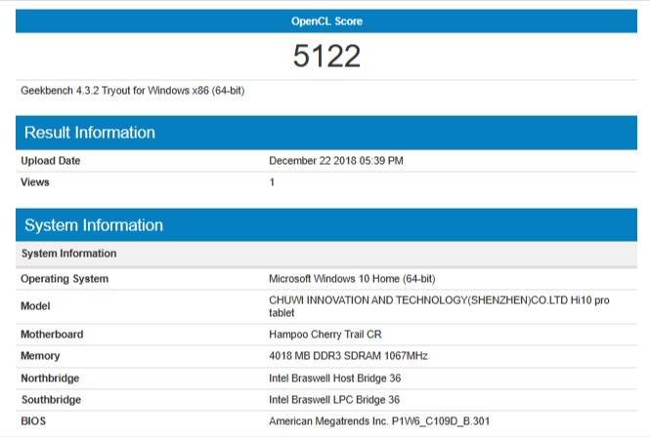This screenshot has height=437, width=650.
Task: Select the CHUWI INNOVATION AND TECHNOLOGY model text
Action: point(439,306)
